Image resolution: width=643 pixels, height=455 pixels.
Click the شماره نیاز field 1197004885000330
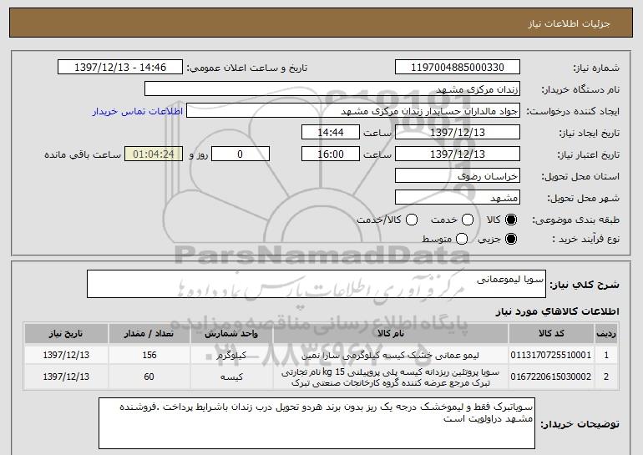pos(458,68)
